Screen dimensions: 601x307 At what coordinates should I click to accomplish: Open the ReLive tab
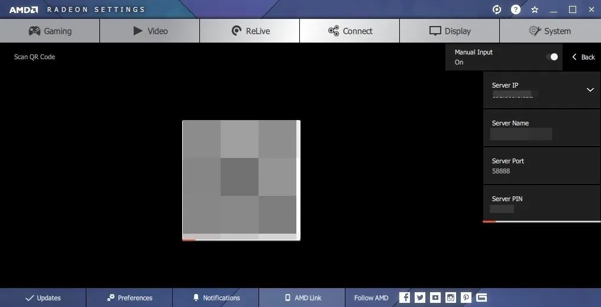[x=250, y=31]
